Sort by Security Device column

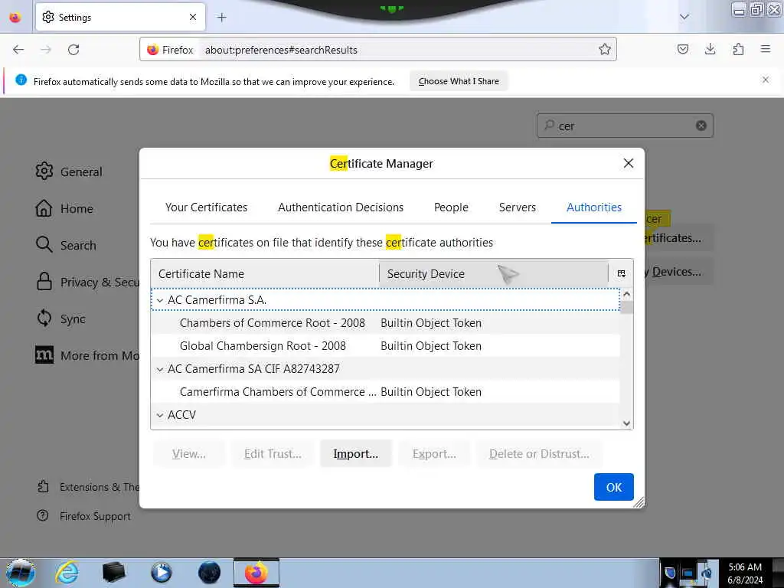(494, 273)
